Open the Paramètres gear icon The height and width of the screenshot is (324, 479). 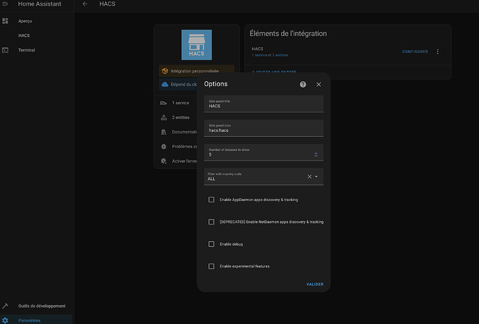[5, 321]
